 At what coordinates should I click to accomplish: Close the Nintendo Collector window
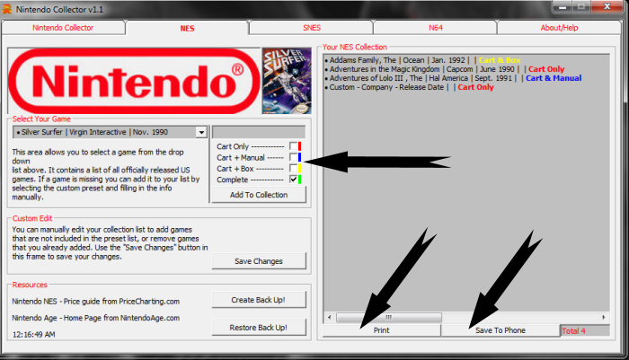607,7
